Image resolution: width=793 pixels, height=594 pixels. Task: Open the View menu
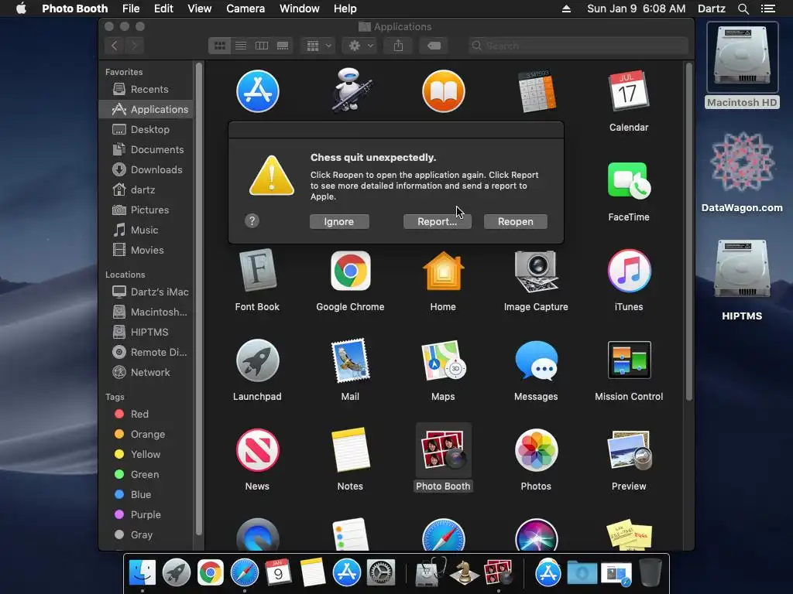coord(199,9)
